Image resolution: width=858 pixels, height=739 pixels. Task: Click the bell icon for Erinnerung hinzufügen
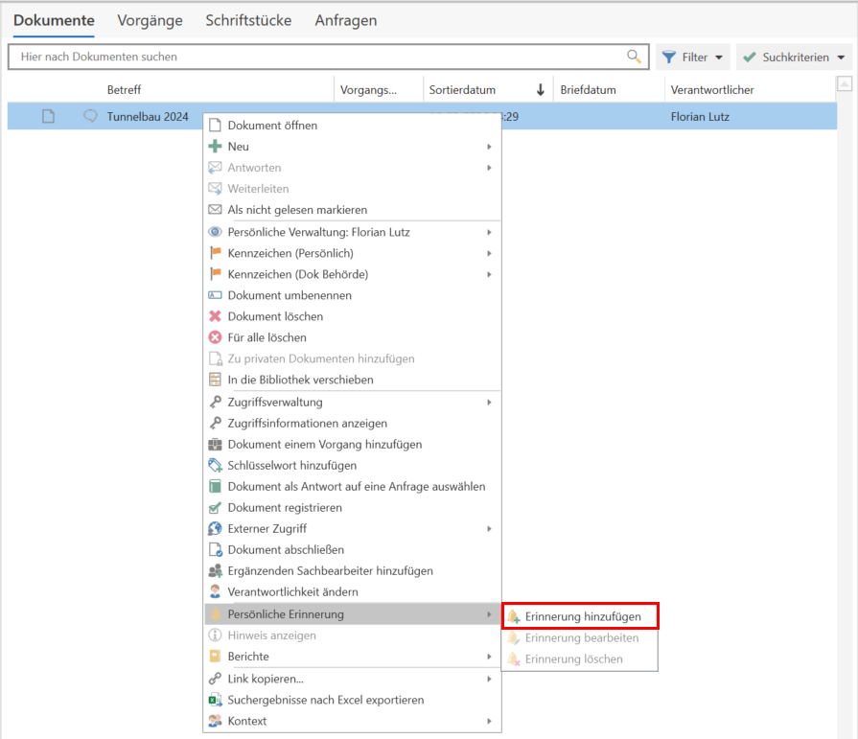click(514, 616)
